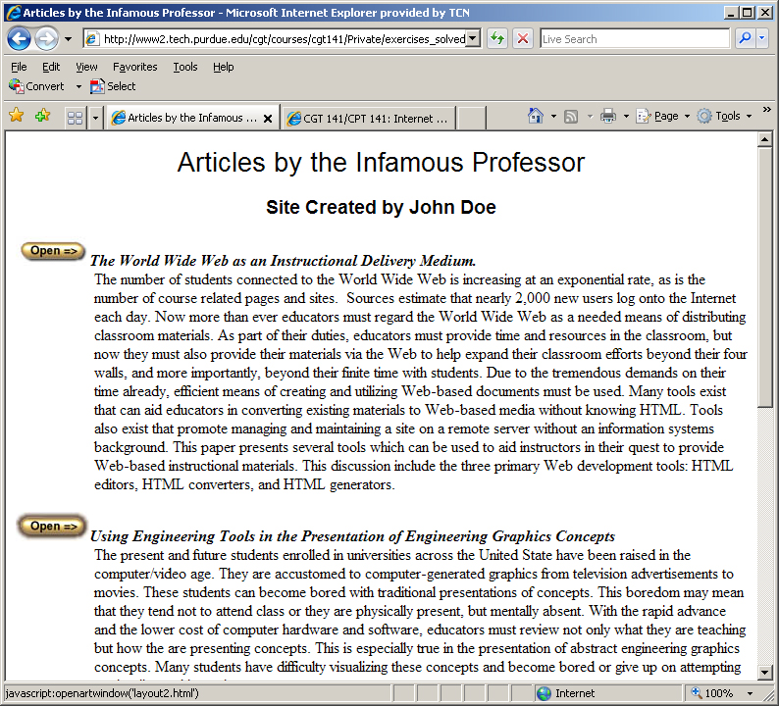Click the Add to Favorites icon

click(43, 116)
